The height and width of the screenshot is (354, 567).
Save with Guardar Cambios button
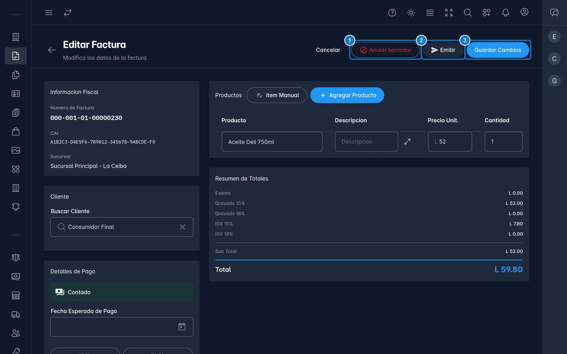pos(498,50)
